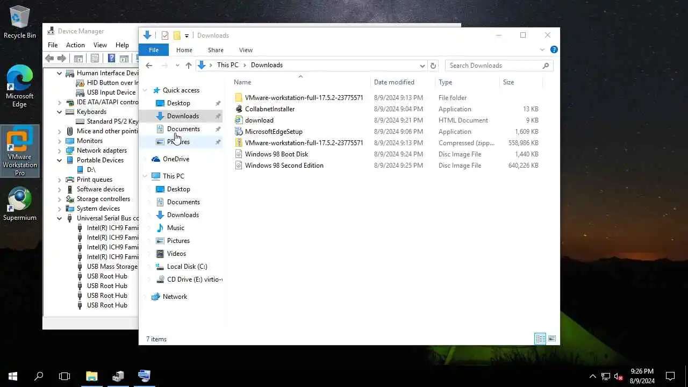Viewport: 688px width, 387px height.
Task: Select USB Mass Storage device in Device Manager
Action: (112, 267)
